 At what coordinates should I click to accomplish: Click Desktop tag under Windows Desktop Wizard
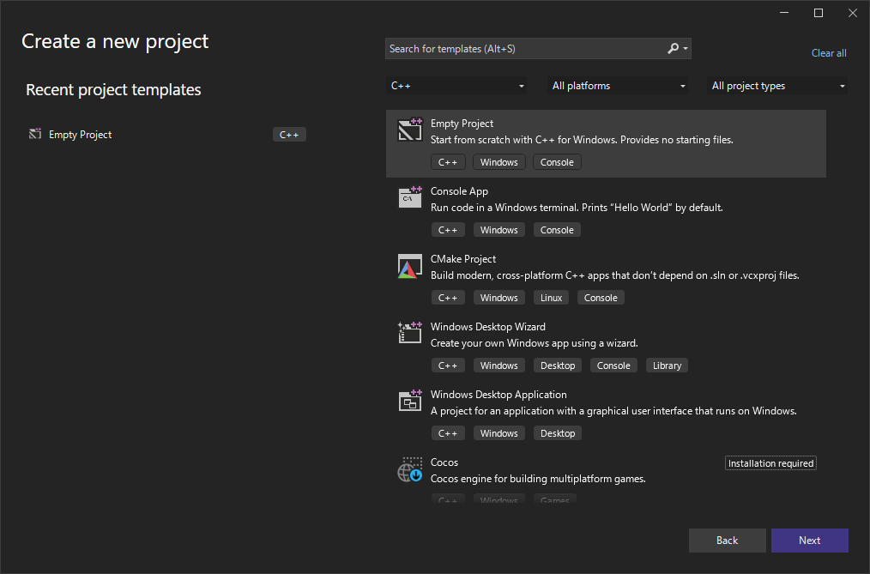(x=558, y=366)
